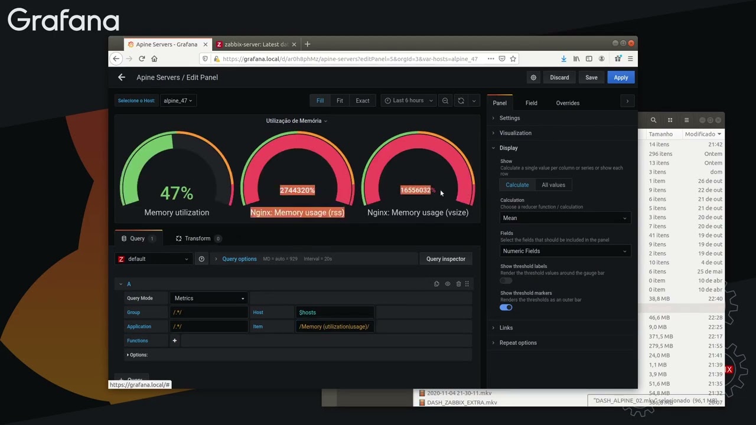Open the Query inspector
The width and height of the screenshot is (756, 425).
[x=446, y=259]
